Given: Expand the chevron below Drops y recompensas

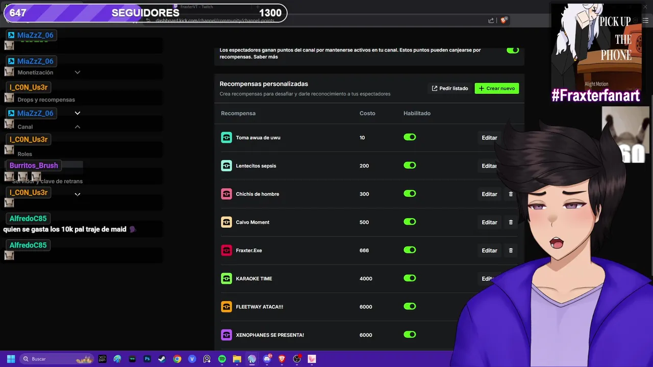Looking at the screenshot, I should [x=78, y=113].
